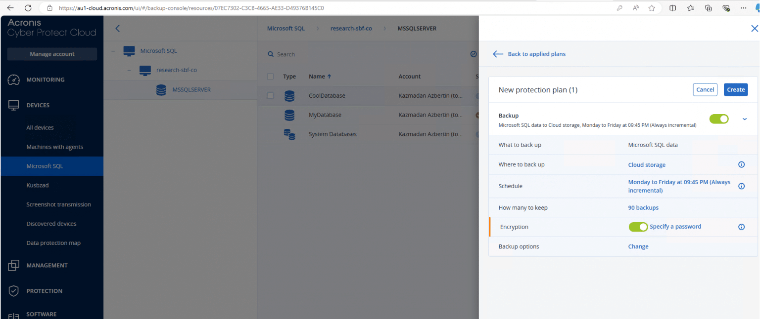Open the Specify a password link

675,227
